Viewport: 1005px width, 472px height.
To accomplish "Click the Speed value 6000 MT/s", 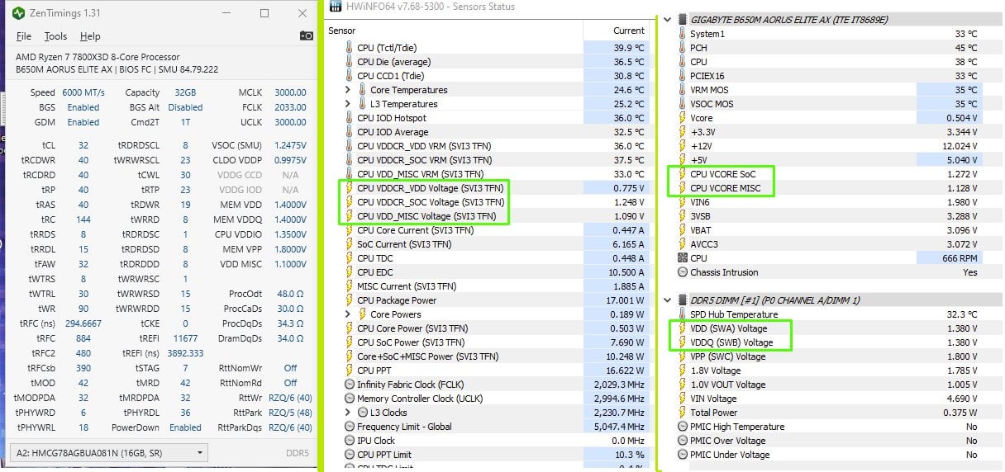I will 83,93.
